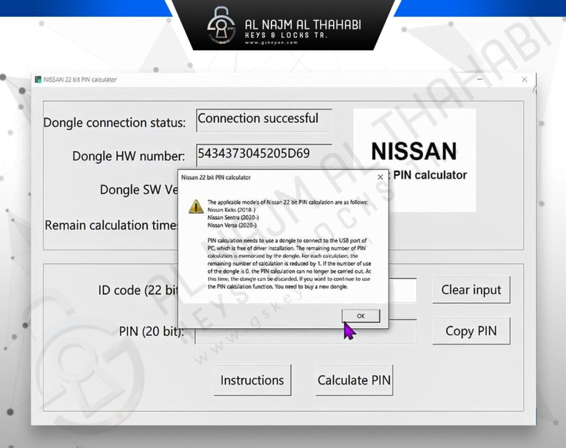Click the Calculate PIN button

tap(354, 380)
